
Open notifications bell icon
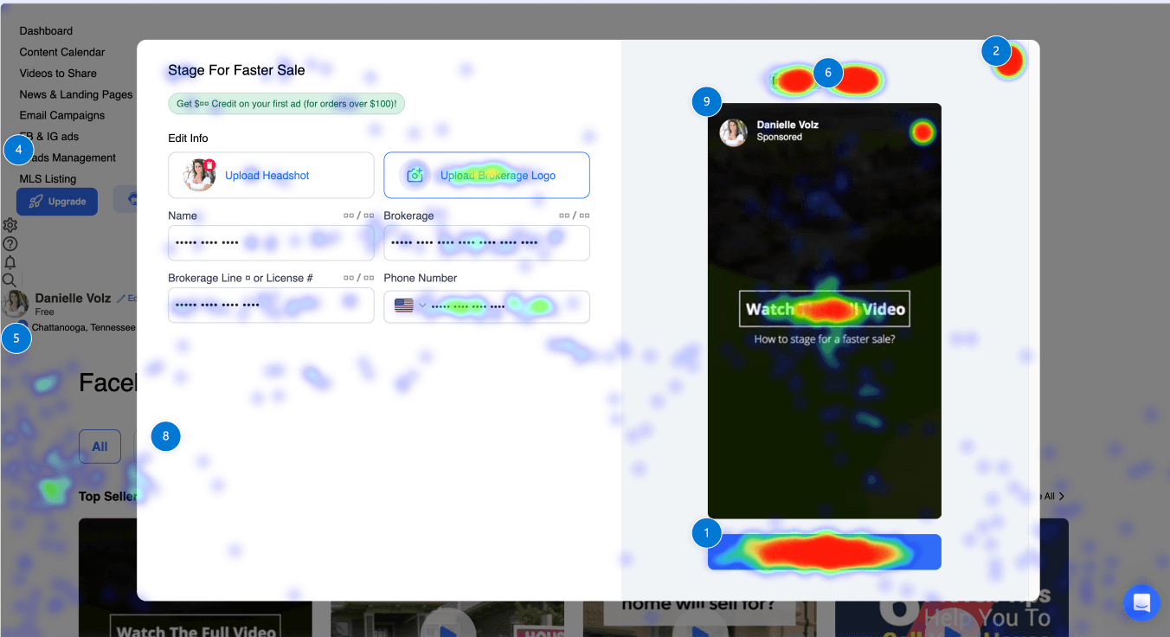pyautogui.click(x=10, y=262)
